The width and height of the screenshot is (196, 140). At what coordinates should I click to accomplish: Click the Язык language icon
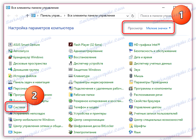tap(131, 132)
